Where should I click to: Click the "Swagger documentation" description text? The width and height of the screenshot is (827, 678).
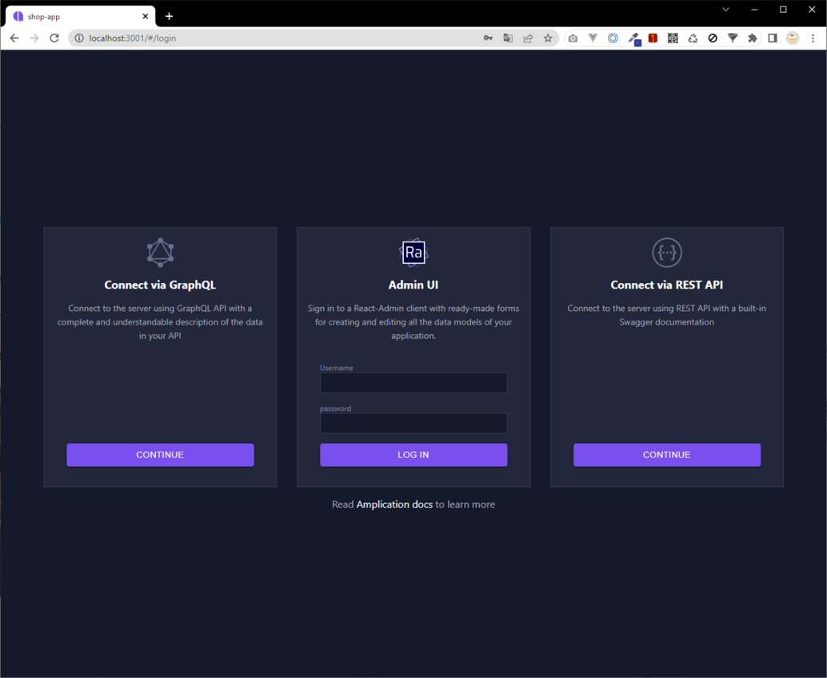(667, 321)
